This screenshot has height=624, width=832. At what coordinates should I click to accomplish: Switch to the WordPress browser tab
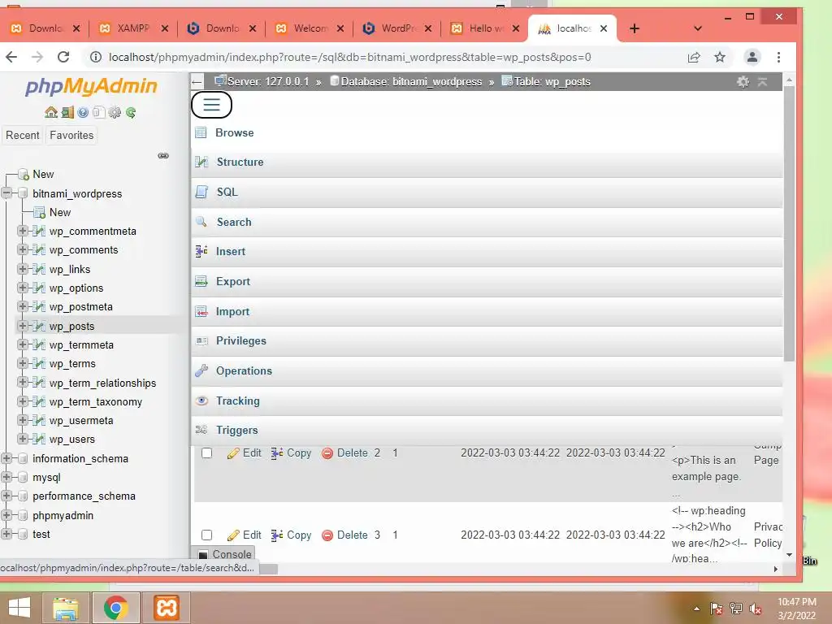pyautogui.click(x=396, y=28)
